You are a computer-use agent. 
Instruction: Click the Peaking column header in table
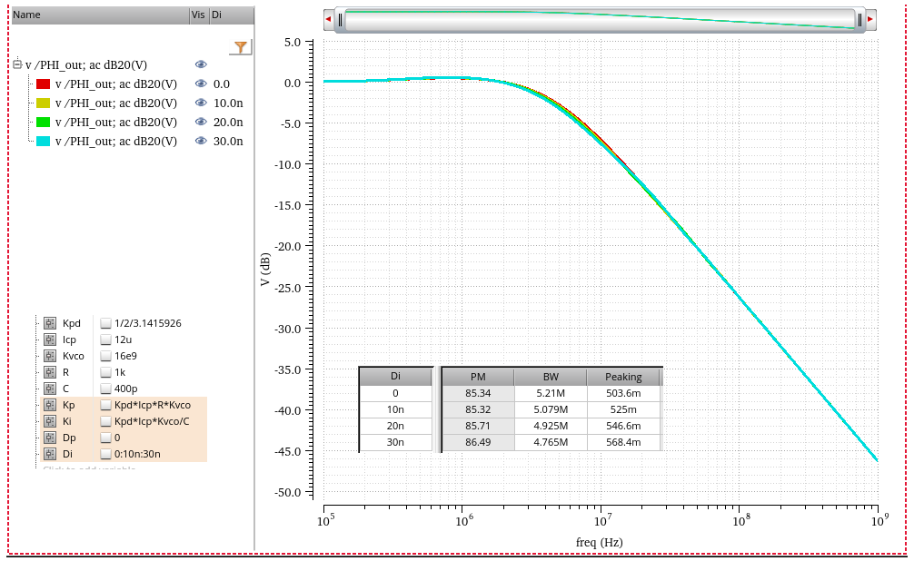coord(623,377)
